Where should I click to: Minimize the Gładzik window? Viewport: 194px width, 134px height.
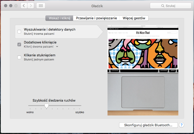(11, 6)
